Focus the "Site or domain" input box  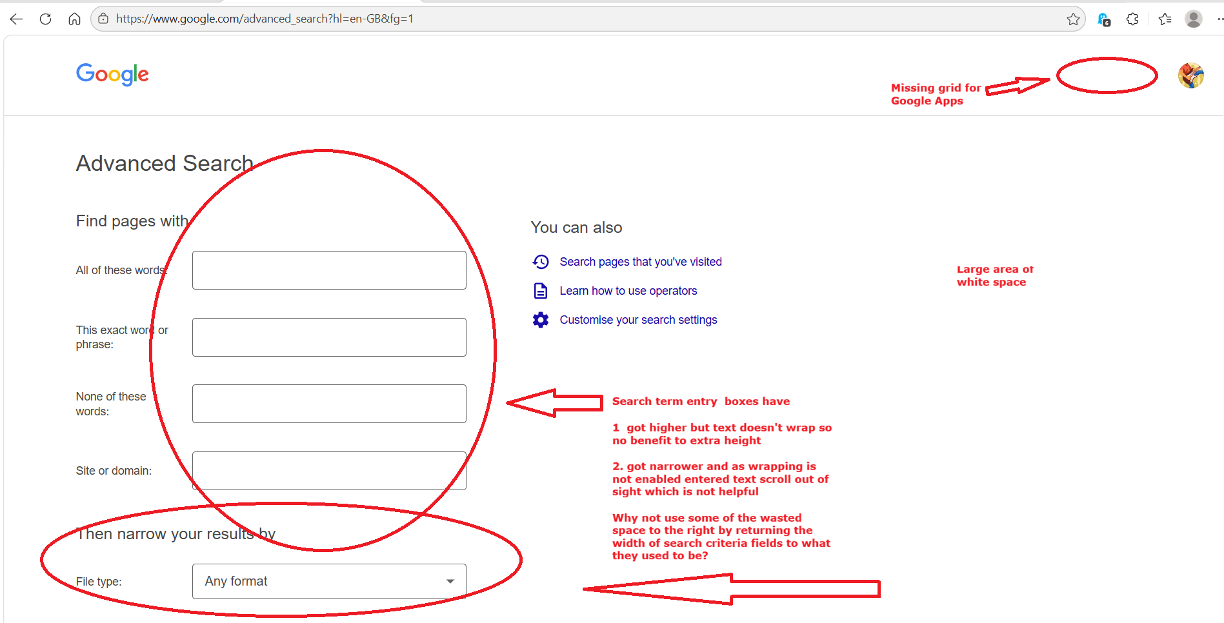coord(329,471)
